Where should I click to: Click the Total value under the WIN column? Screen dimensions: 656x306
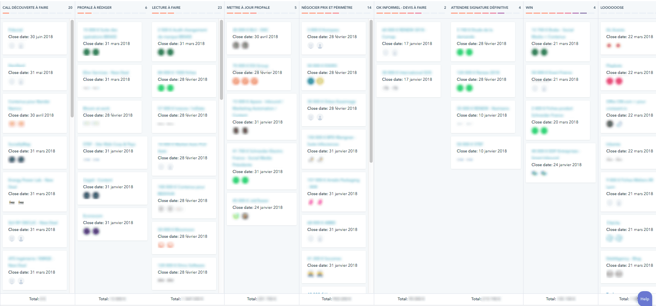point(566,299)
